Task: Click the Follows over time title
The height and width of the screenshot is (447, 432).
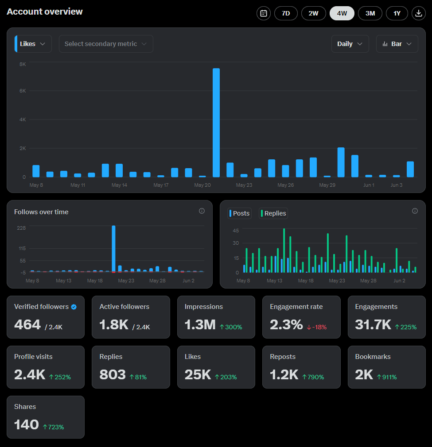Action: click(x=41, y=212)
